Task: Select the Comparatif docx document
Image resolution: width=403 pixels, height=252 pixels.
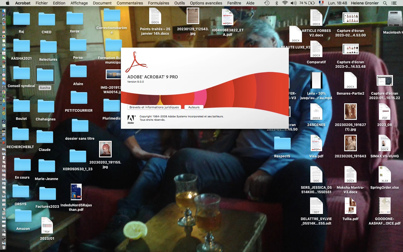Action: [316, 49]
